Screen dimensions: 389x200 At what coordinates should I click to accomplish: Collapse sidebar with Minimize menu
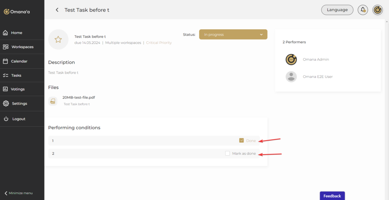[19, 193]
